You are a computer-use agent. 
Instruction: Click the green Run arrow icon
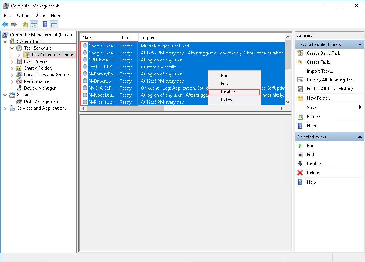pyautogui.click(x=300, y=146)
